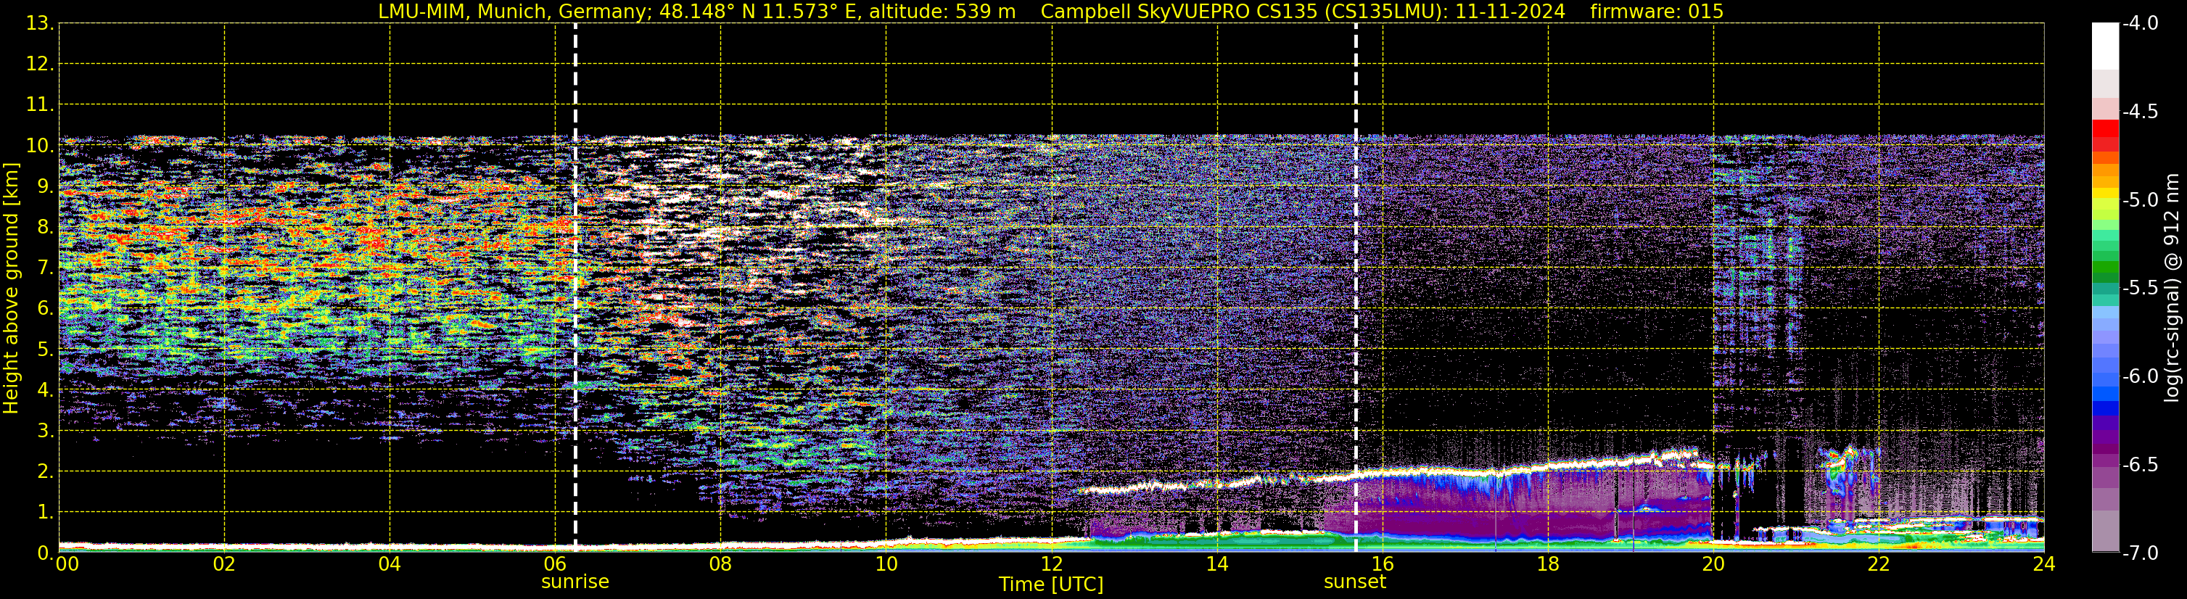Click the 9. height tick label

(x=45, y=186)
